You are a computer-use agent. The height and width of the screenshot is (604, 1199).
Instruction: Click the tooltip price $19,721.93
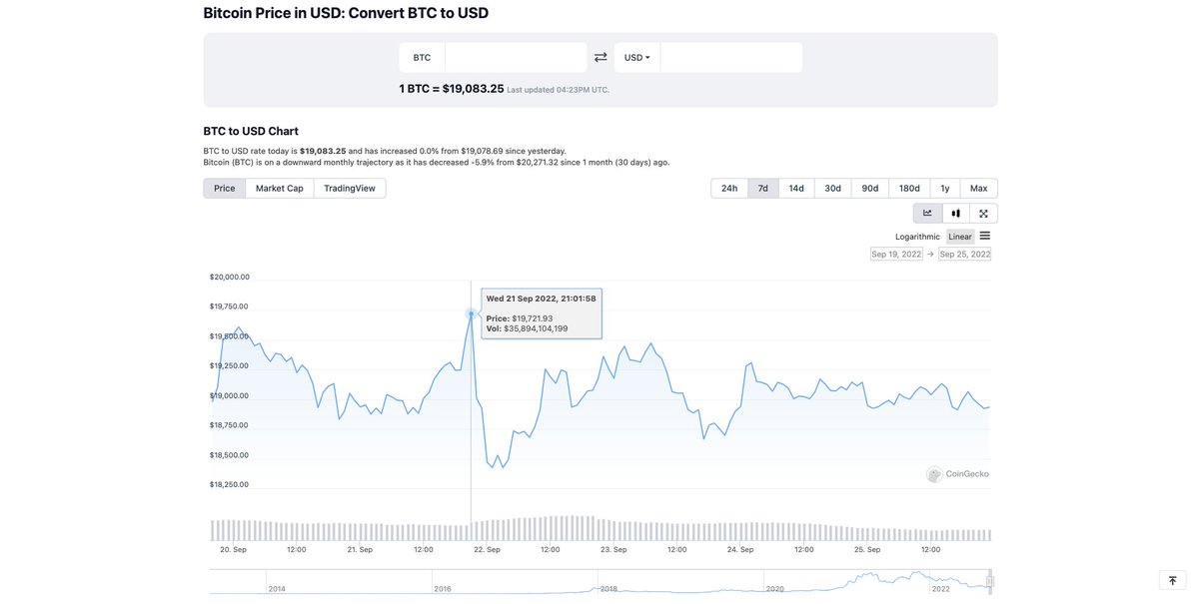[533, 318]
